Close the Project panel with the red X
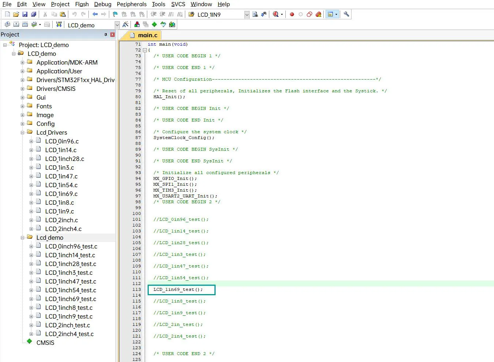Viewport: 494px width, 362px height. 113,35
